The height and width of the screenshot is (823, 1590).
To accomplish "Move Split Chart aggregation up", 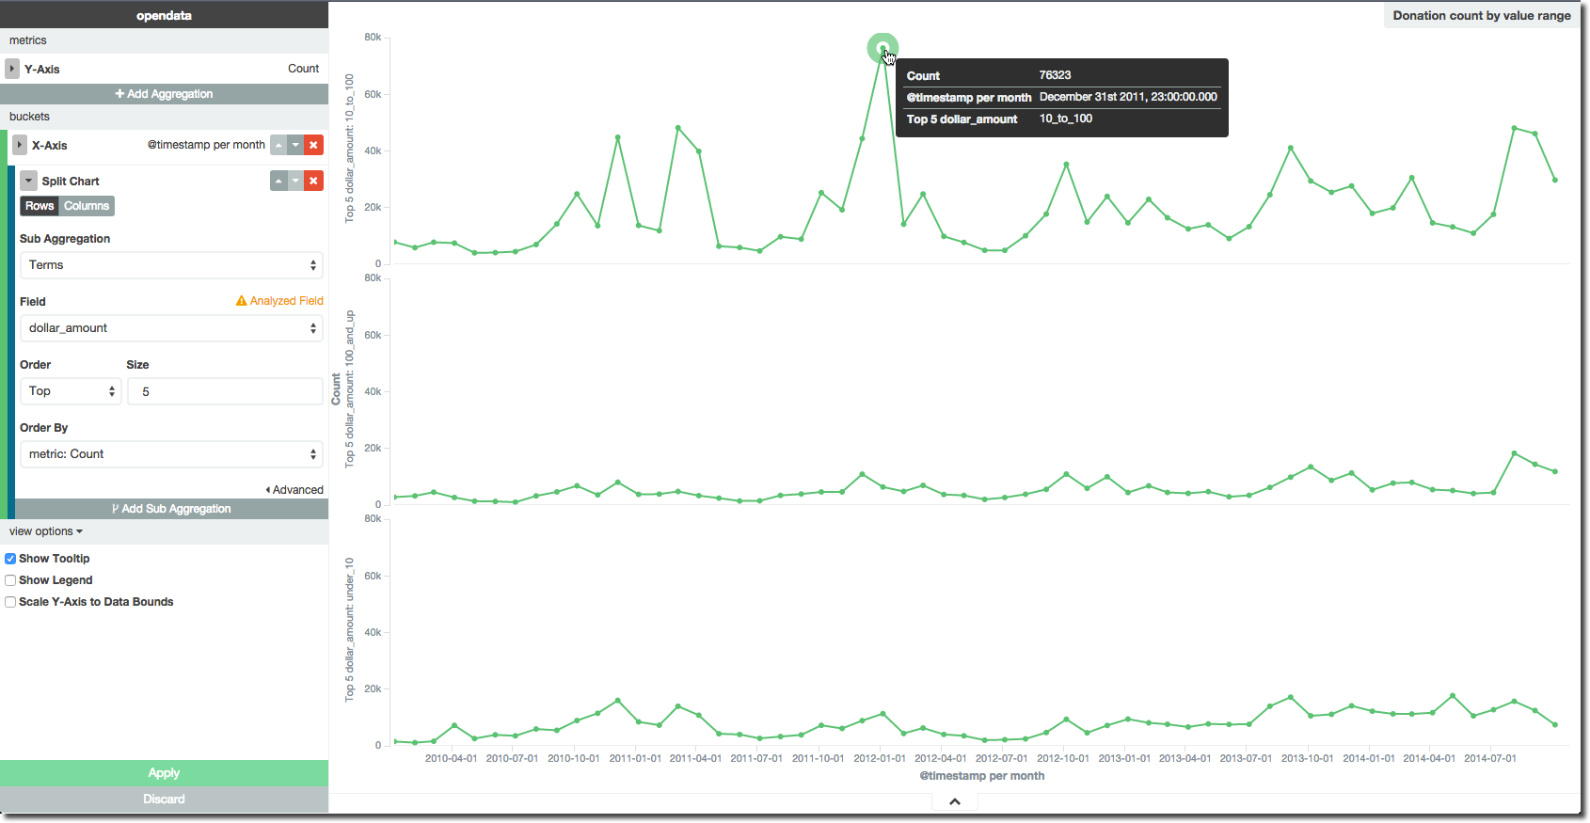I will click(278, 181).
